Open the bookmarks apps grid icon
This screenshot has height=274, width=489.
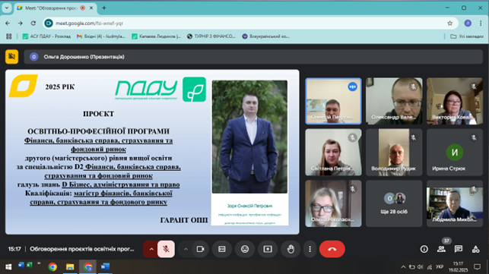coord(8,36)
